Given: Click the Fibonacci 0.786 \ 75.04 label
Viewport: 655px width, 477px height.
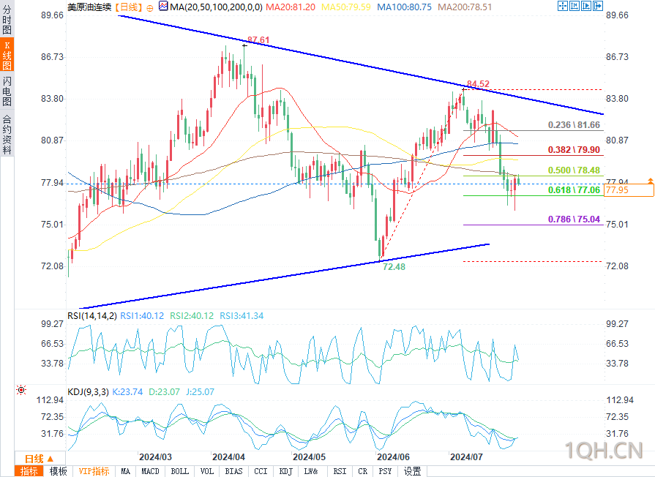Looking at the screenshot, I should pyautogui.click(x=574, y=219).
